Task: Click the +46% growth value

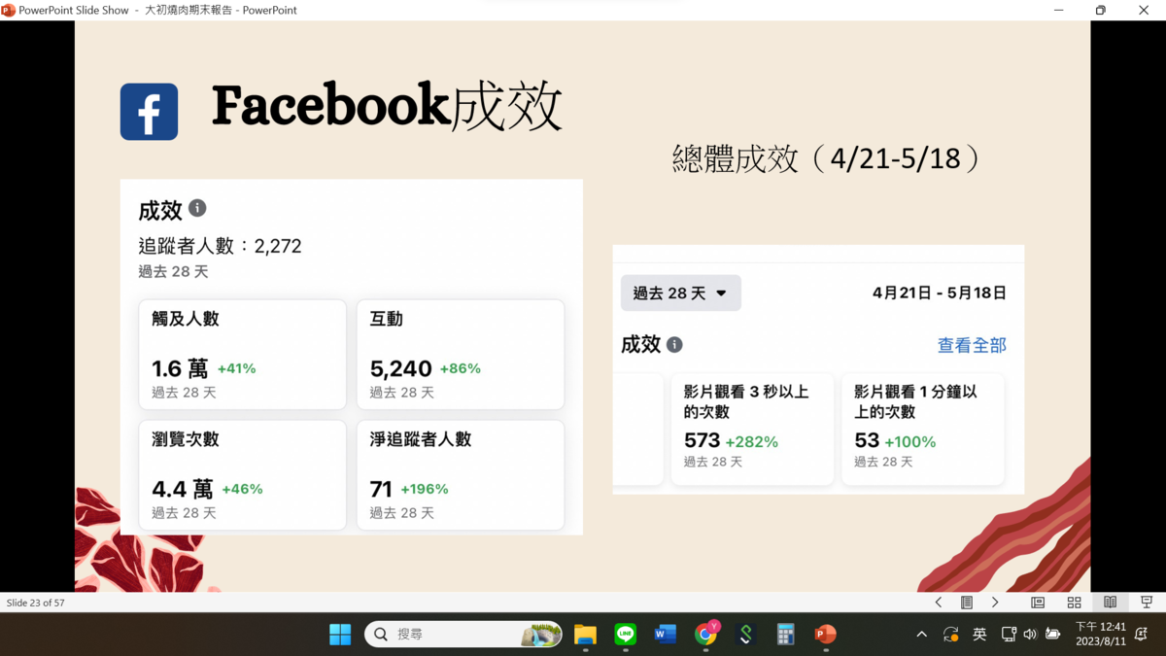Action: [242, 489]
